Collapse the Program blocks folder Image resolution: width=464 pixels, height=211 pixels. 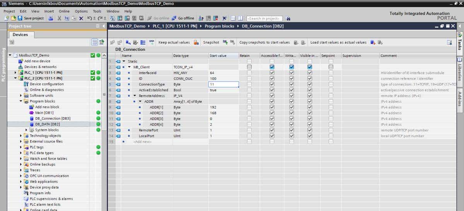21,101
